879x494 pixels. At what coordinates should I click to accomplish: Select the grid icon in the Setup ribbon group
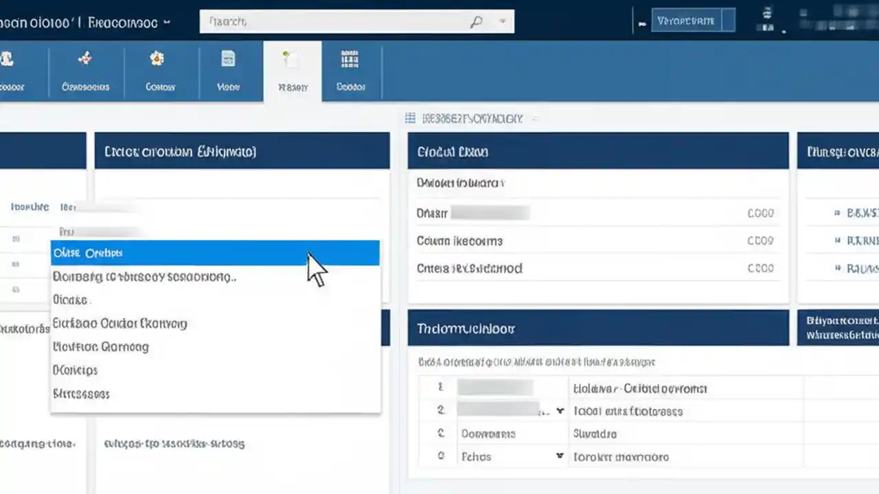(350, 58)
